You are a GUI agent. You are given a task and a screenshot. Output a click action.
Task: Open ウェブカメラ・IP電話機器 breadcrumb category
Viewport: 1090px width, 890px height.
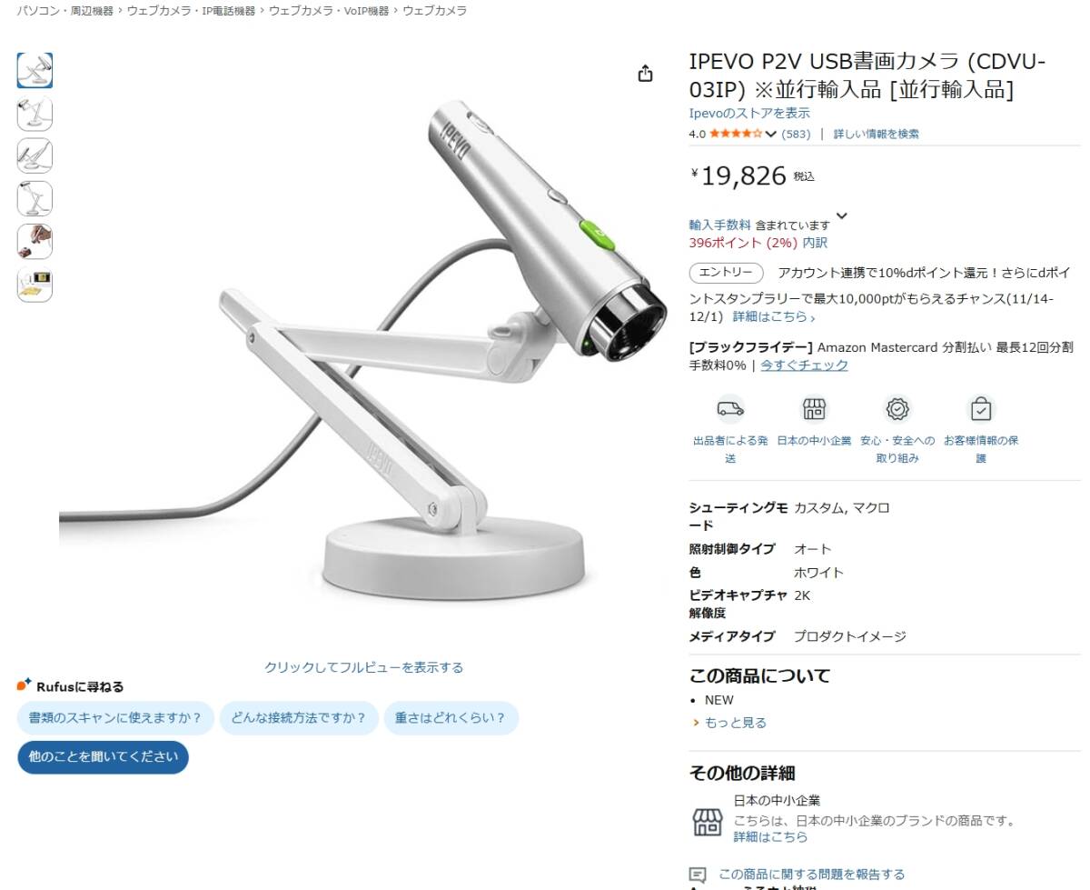pyautogui.click(x=191, y=11)
